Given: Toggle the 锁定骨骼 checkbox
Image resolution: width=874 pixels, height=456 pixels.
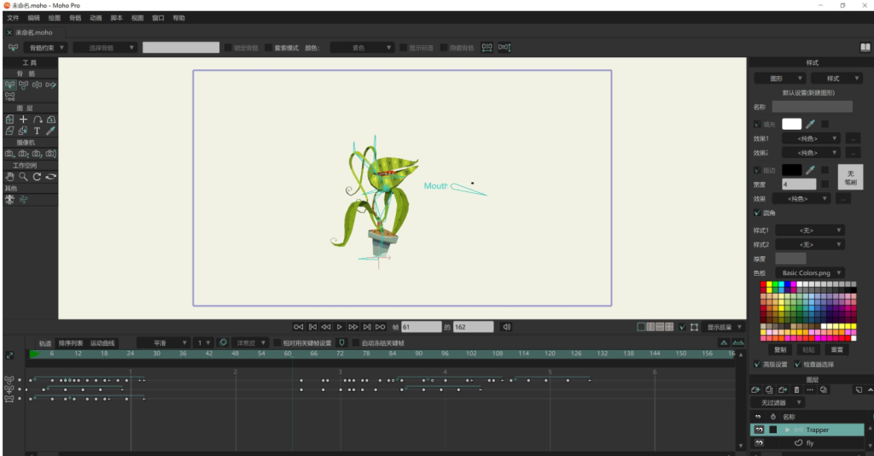Looking at the screenshot, I should [x=228, y=48].
